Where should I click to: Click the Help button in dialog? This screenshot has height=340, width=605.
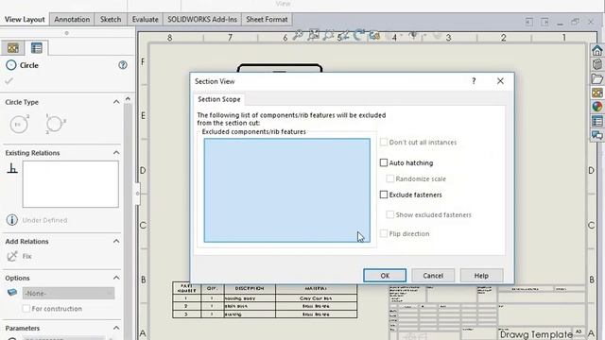click(481, 276)
